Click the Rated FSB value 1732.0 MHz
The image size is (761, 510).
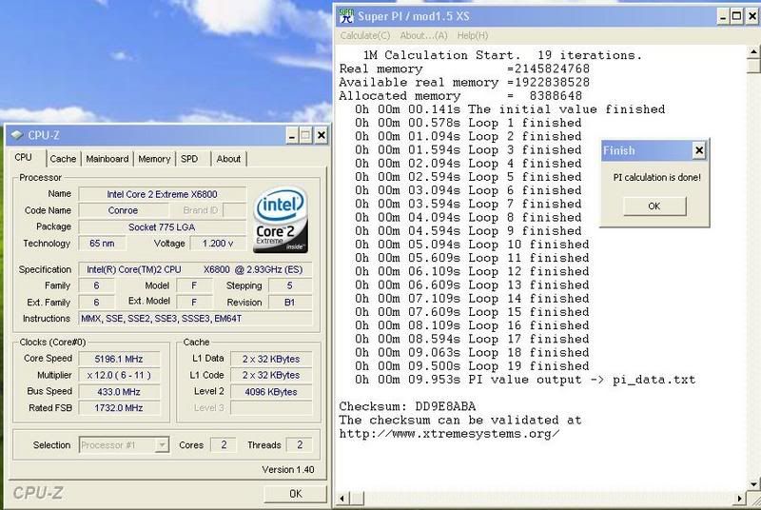(119, 408)
